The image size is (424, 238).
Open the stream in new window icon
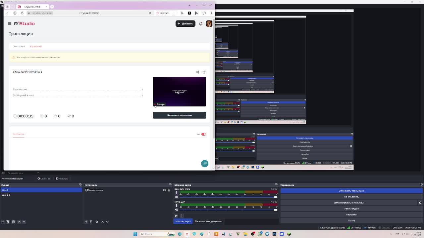[x=204, y=72]
